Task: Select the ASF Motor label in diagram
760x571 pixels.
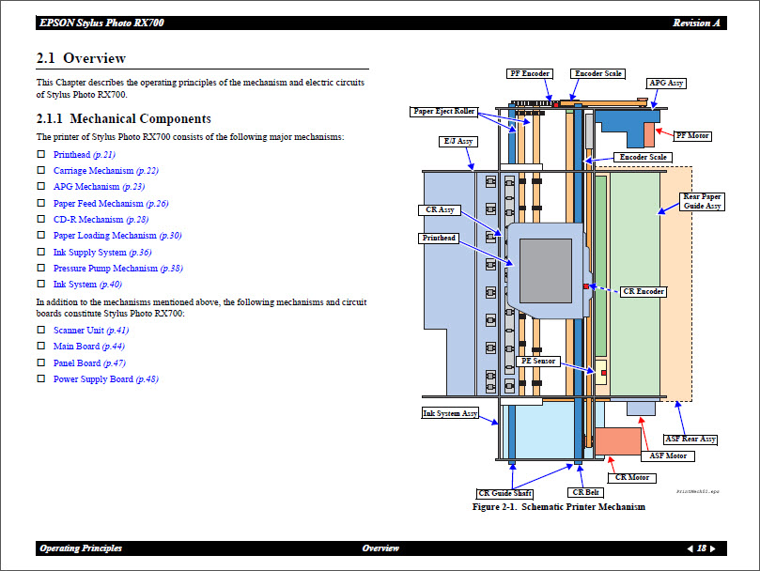Action: (x=668, y=456)
